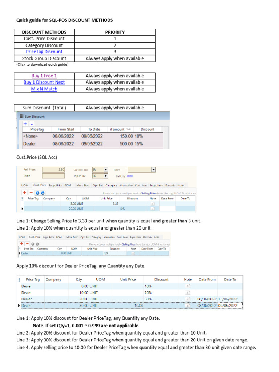Open the Input Tax TX dropdown arrow
The width and height of the screenshot is (279, 372).
point(106,176)
